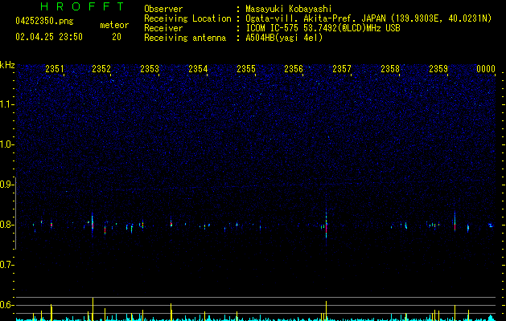Click the 0.8 kHz frequency label
506x321 pixels.
click(x=6, y=225)
